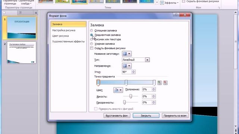Select the fourth theme thumbnail in the ribbon

coord(96,1)
